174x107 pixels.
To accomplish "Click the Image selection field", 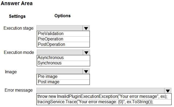I will coord(60,71).
